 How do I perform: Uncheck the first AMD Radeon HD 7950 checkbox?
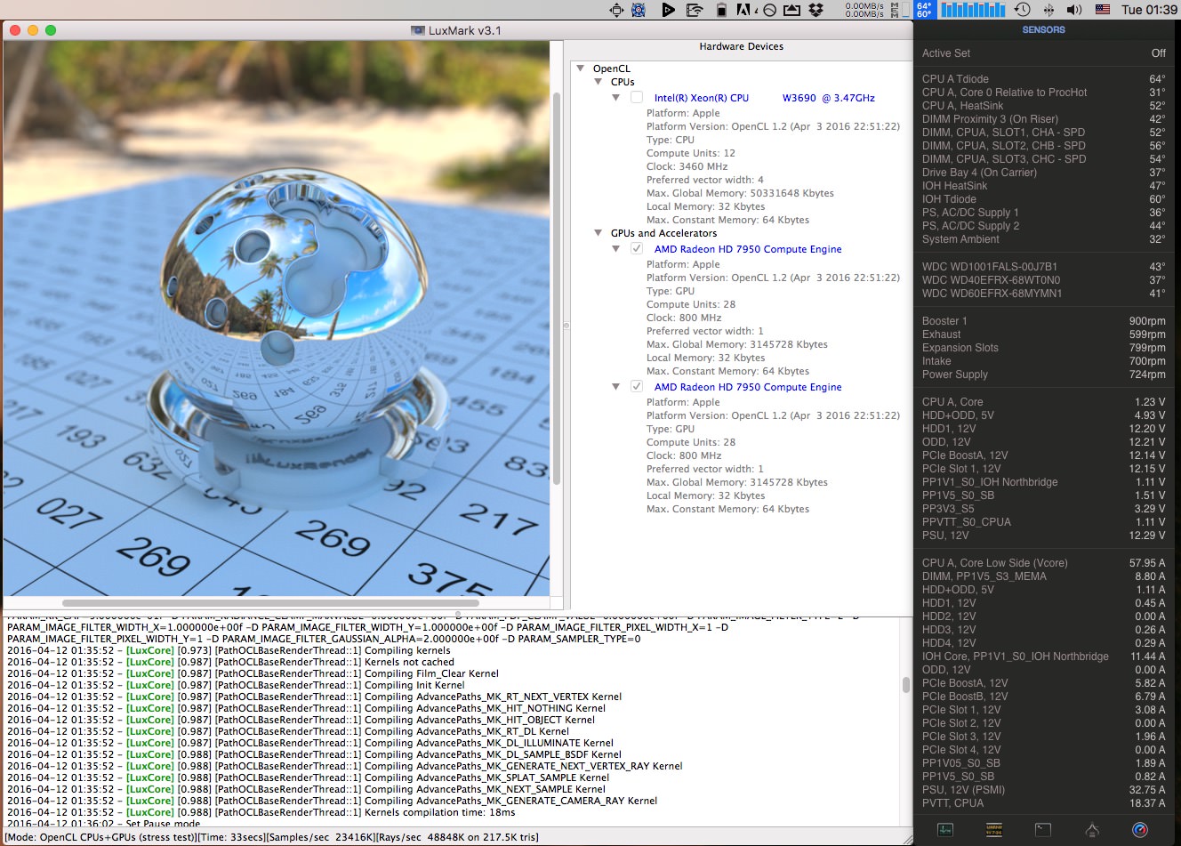coord(637,249)
